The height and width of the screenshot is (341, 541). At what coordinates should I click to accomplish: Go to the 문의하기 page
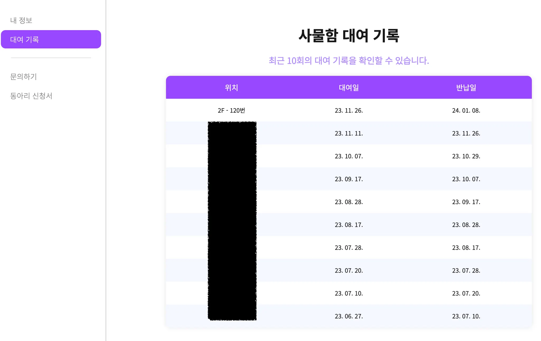click(24, 77)
